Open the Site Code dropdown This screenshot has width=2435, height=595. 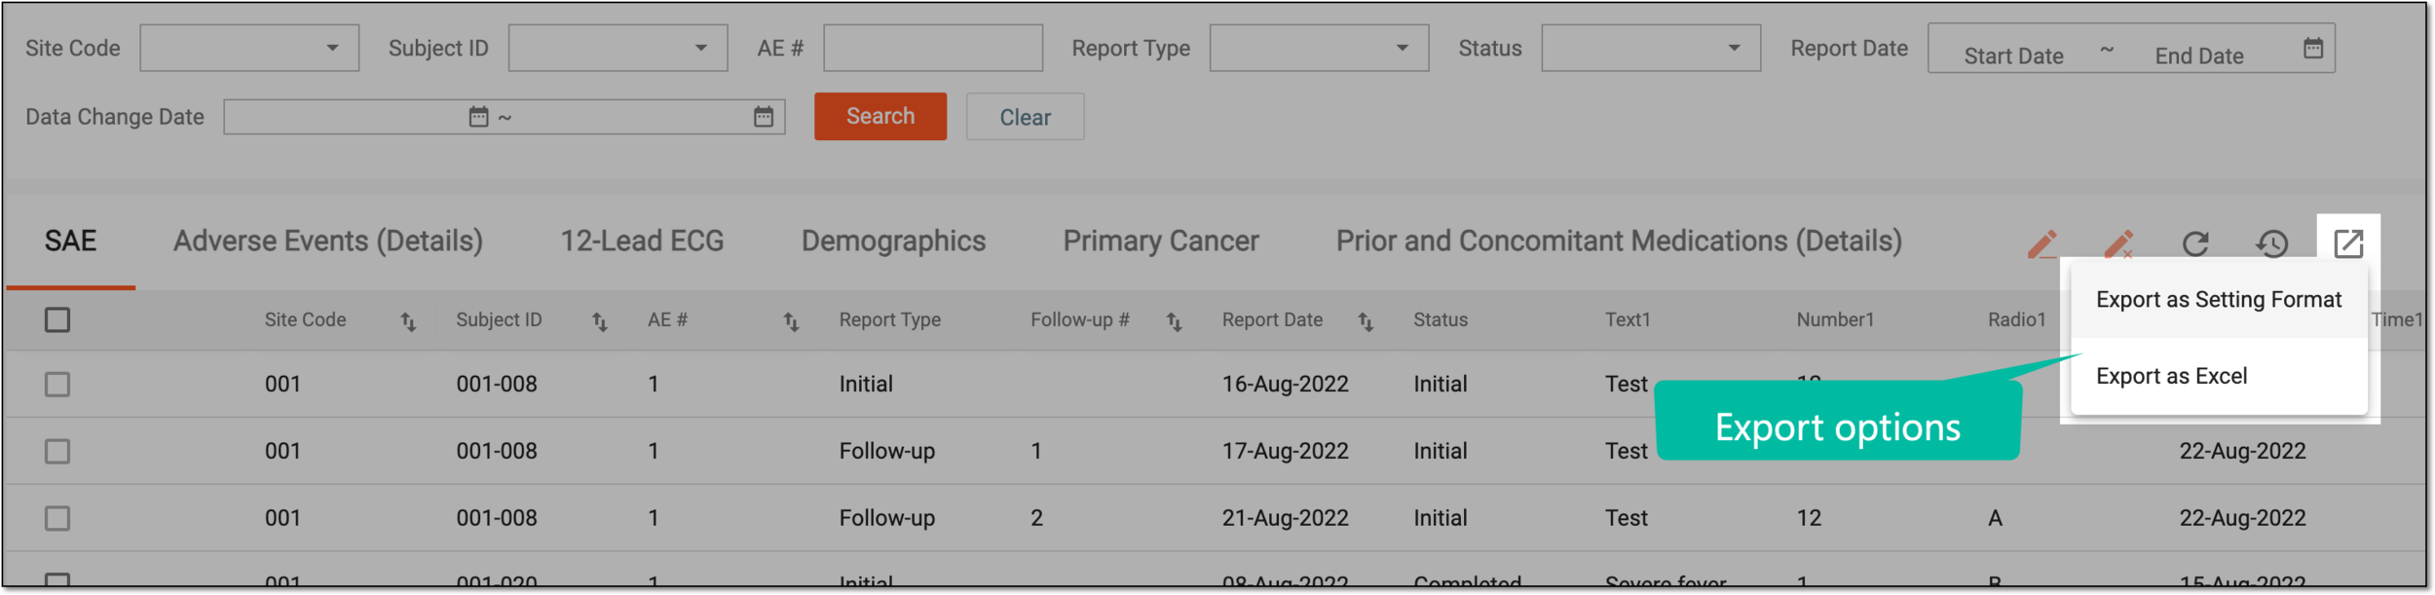249,48
